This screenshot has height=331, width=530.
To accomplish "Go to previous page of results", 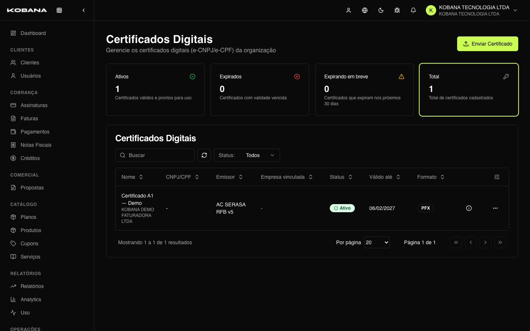I will click(x=471, y=242).
